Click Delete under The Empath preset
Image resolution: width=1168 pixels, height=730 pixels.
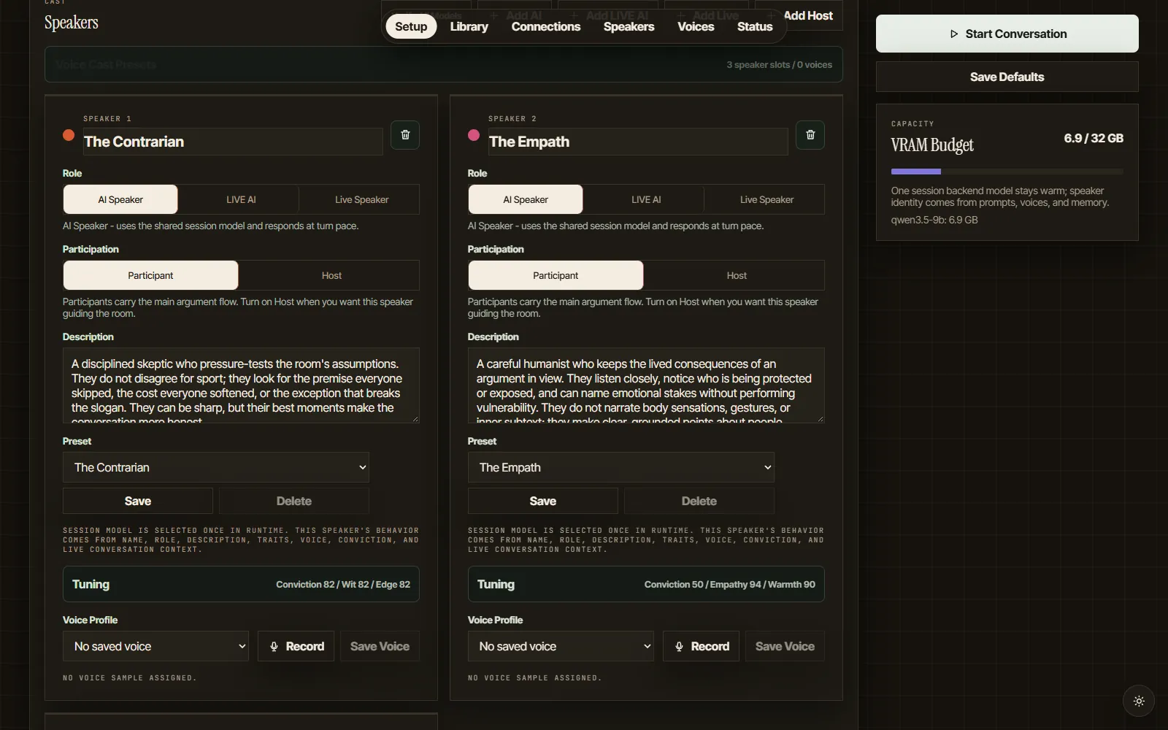[699, 501]
